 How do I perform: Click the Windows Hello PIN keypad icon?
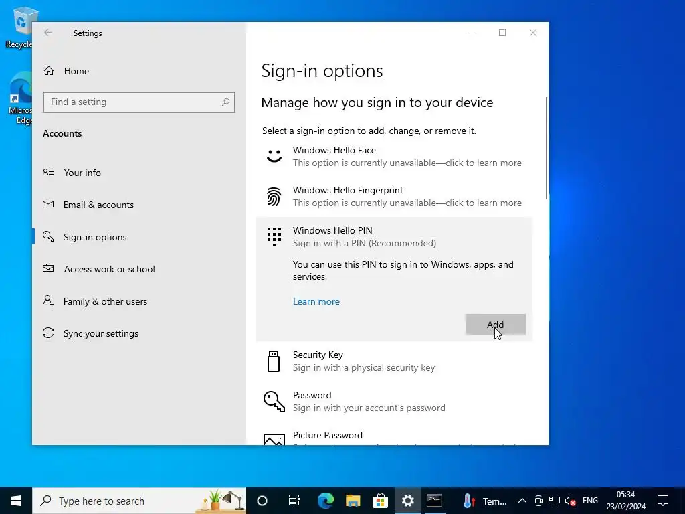[x=274, y=236]
